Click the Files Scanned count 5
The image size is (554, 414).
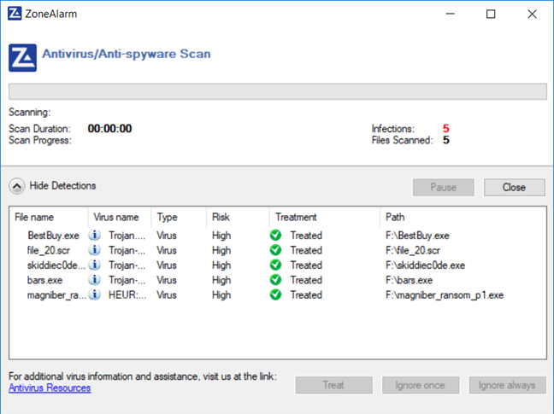446,140
